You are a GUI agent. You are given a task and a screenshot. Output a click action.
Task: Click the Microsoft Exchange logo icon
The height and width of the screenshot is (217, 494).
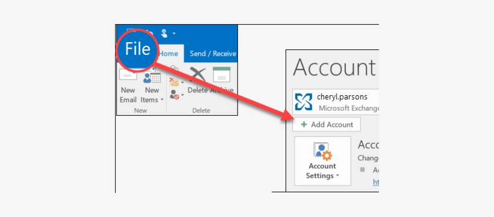pyautogui.click(x=304, y=102)
